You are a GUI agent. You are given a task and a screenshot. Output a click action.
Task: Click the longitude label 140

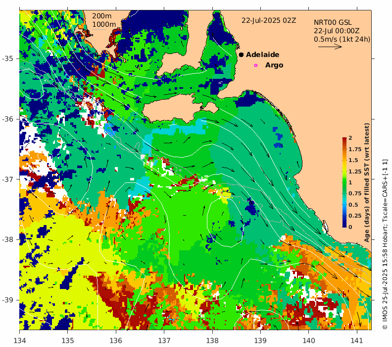point(309,341)
